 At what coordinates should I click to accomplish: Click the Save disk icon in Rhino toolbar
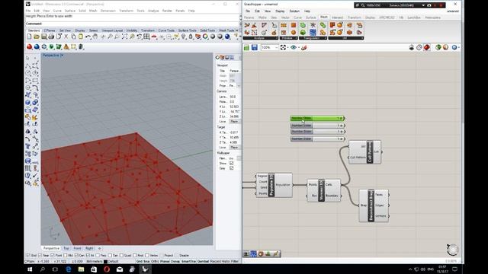pos(44,37)
